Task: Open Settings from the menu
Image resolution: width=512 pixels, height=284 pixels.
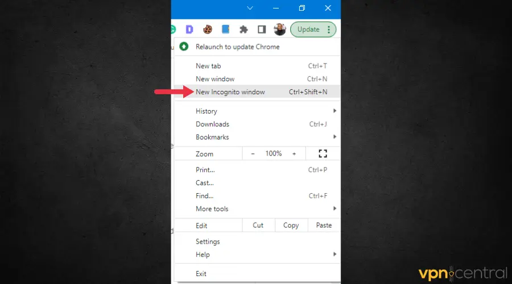Action: click(257, 241)
